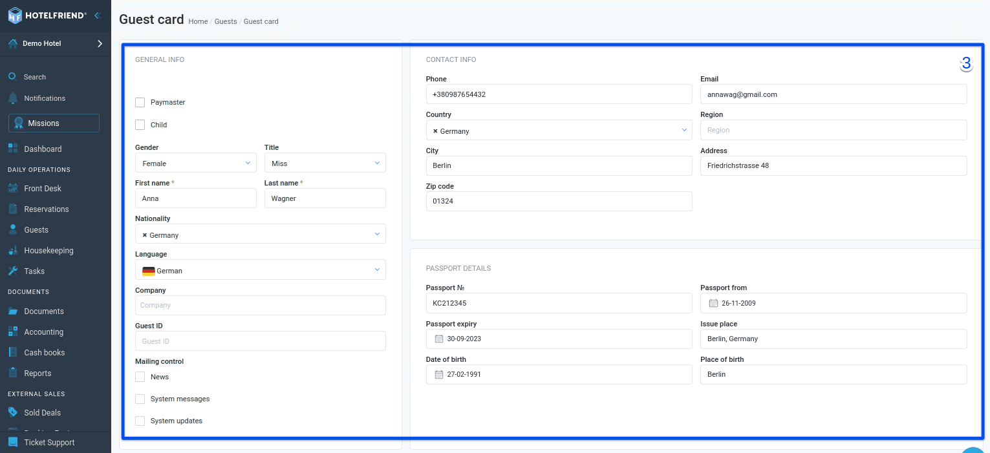The width and height of the screenshot is (990, 453).
Task: Click the German flag in Language field
Action: 149,271
